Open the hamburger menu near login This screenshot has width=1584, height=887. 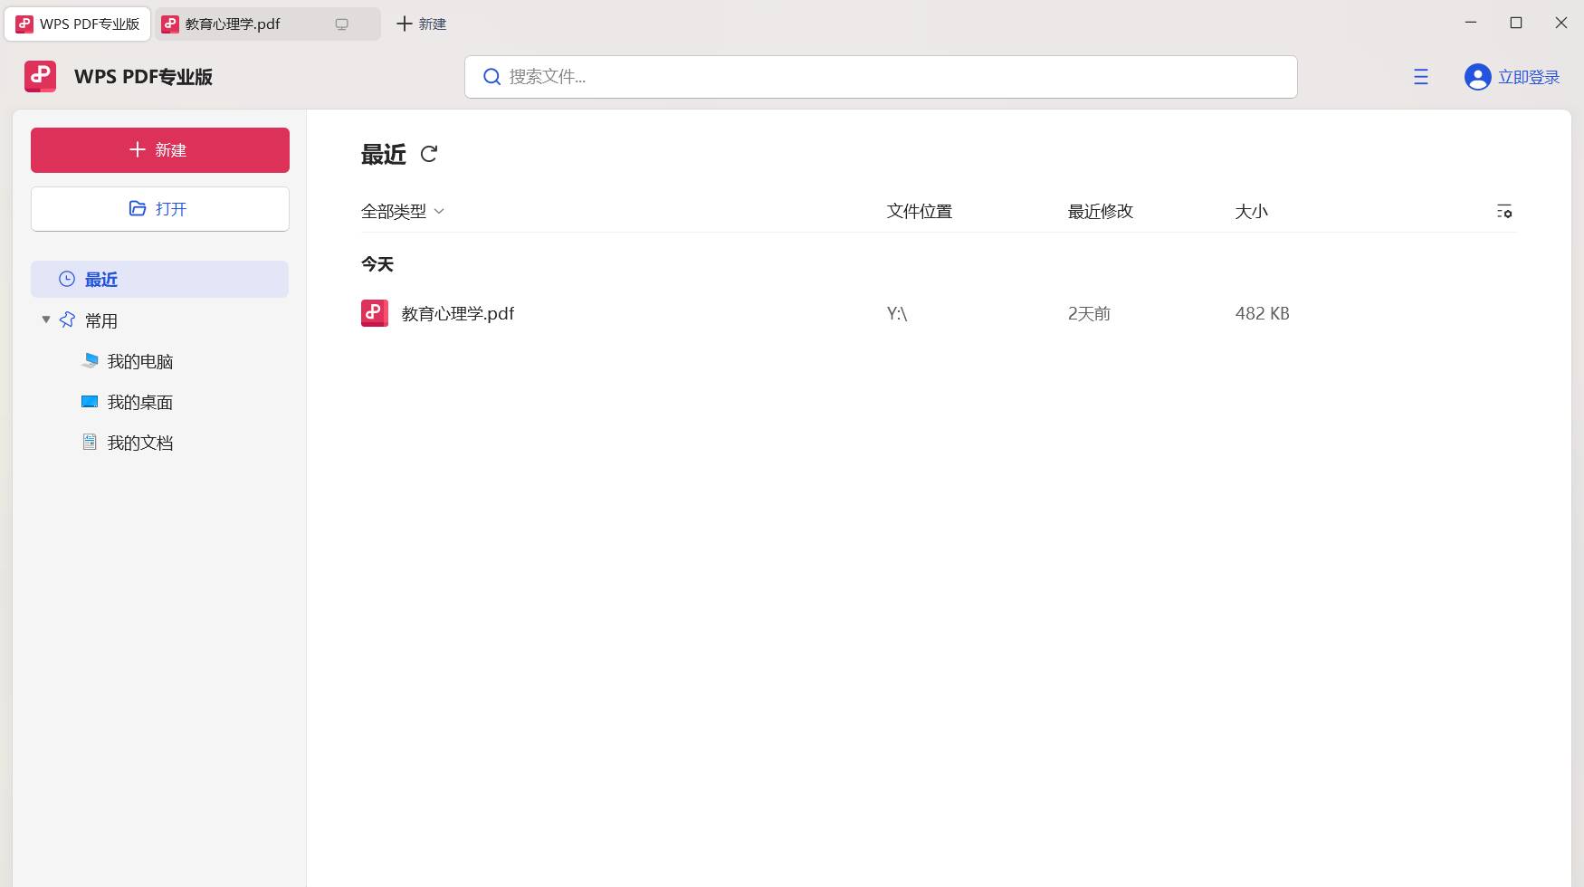pos(1421,77)
